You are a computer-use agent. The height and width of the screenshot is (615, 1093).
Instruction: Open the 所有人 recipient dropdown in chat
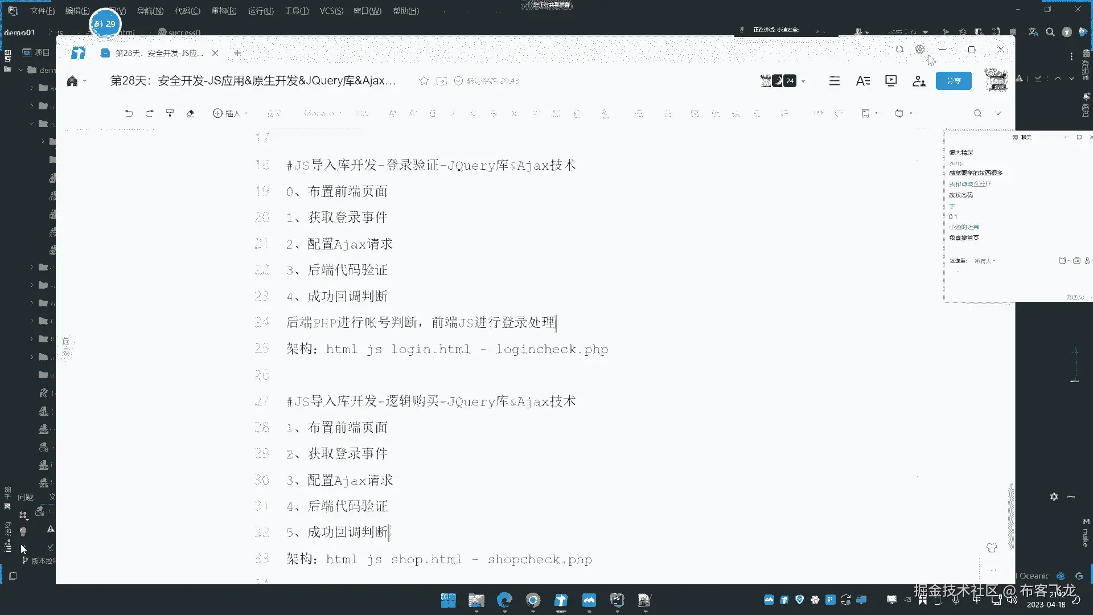(985, 261)
